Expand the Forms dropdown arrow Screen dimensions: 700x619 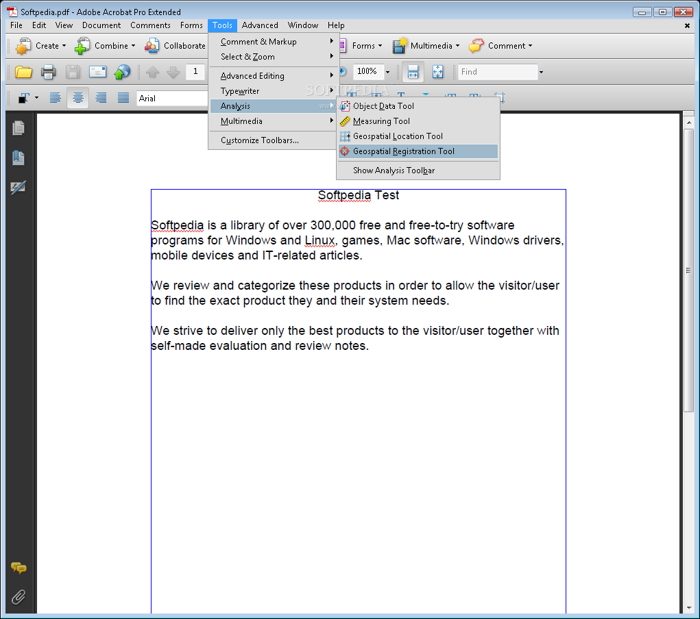[380, 46]
